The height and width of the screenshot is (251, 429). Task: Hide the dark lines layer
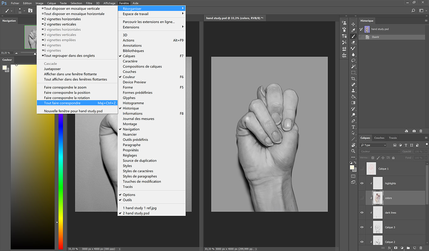point(362,213)
